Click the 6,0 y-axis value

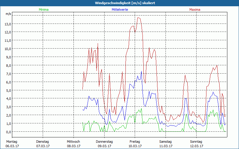point(9,82)
